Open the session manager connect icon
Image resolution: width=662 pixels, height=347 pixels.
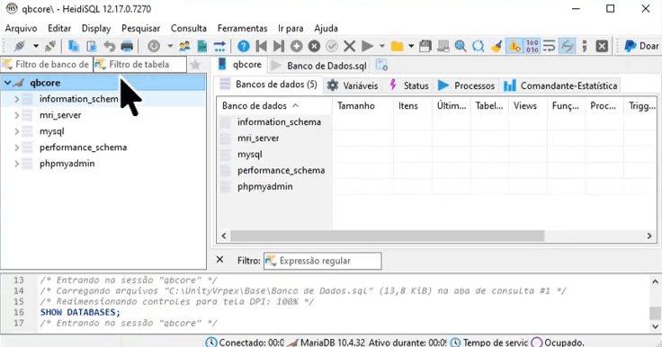[x=20, y=46]
